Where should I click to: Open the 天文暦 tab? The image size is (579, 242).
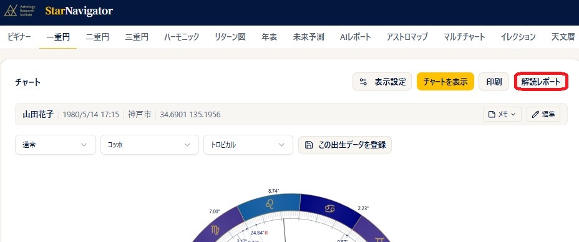(563, 37)
